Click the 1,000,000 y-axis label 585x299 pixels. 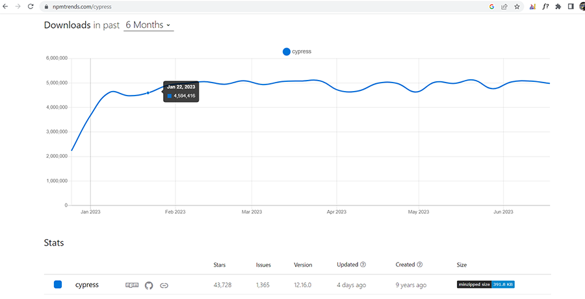point(57,181)
